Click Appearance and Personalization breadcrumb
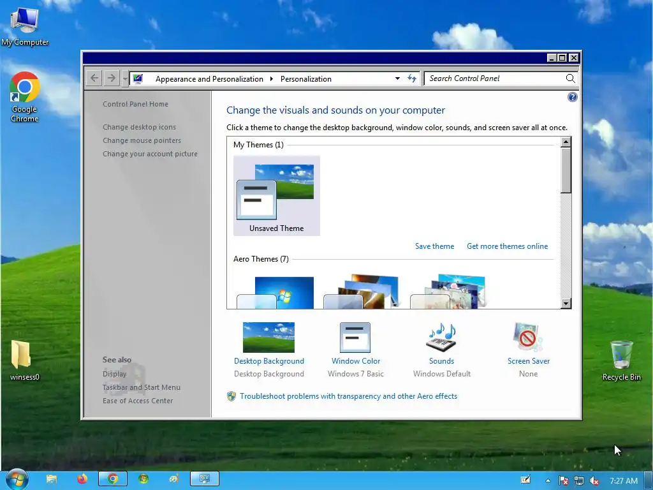This screenshot has width=653, height=490. pyautogui.click(x=209, y=78)
